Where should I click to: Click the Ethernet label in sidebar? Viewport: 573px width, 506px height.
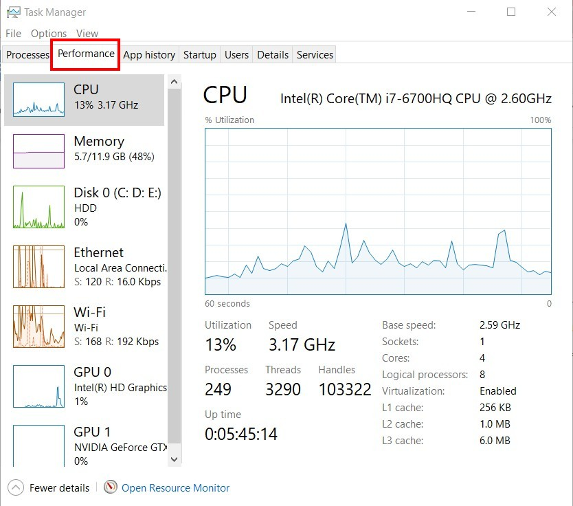98,252
